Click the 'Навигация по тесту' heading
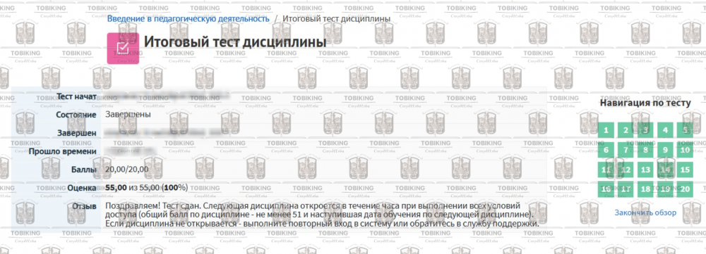Screen dimensions: 706x254 pos(645,103)
